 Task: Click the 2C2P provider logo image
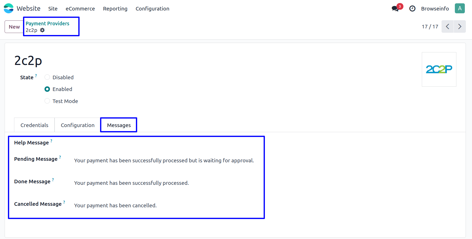(x=439, y=69)
